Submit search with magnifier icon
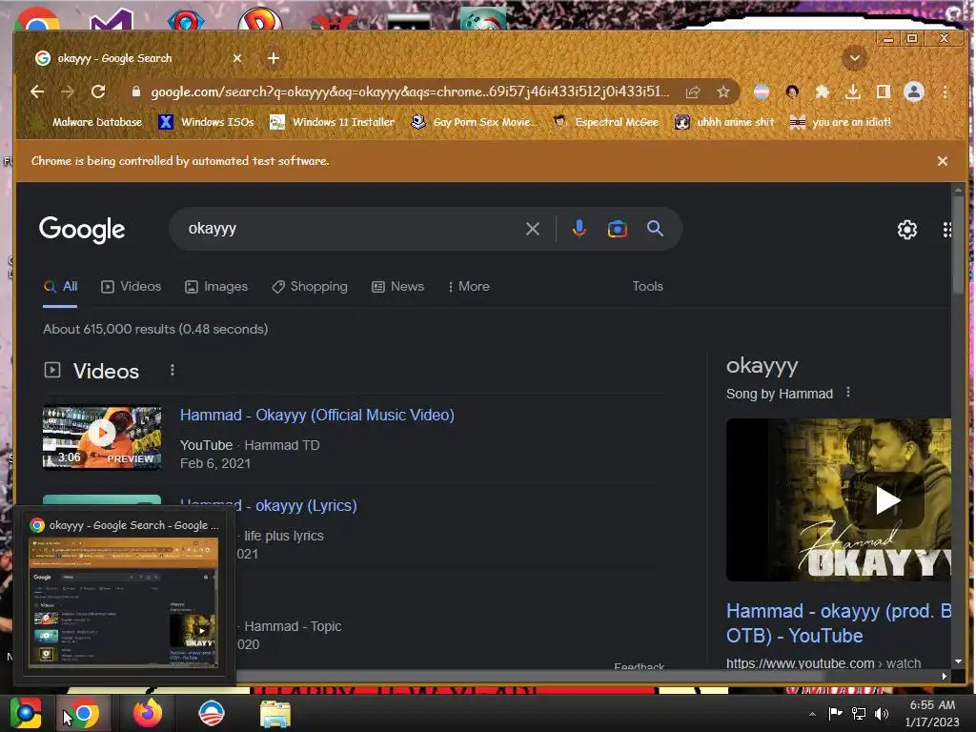 [655, 229]
